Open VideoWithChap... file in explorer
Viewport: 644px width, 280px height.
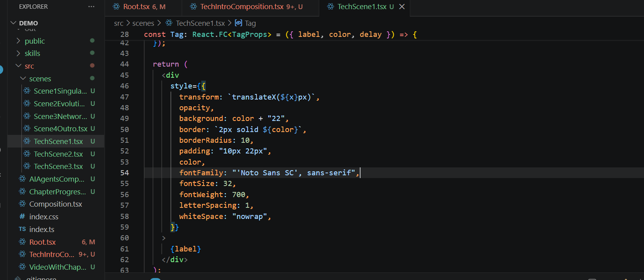(58, 267)
